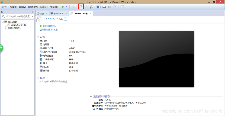Click the 显示器 display device icon
Viewport: 225px width, 116px height.
click(41, 70)
